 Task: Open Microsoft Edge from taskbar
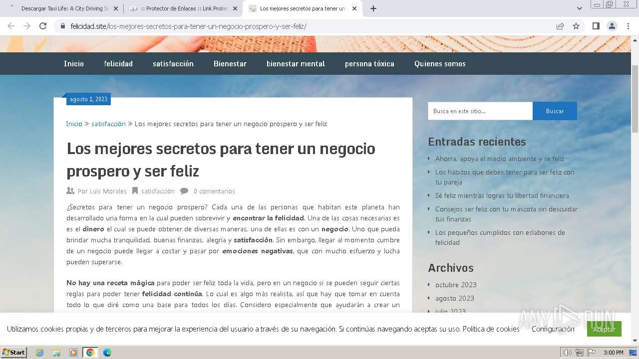107,353
